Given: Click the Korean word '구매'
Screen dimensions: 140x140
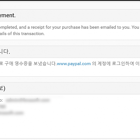Looking at the screenshot, I should pos(9,64).
